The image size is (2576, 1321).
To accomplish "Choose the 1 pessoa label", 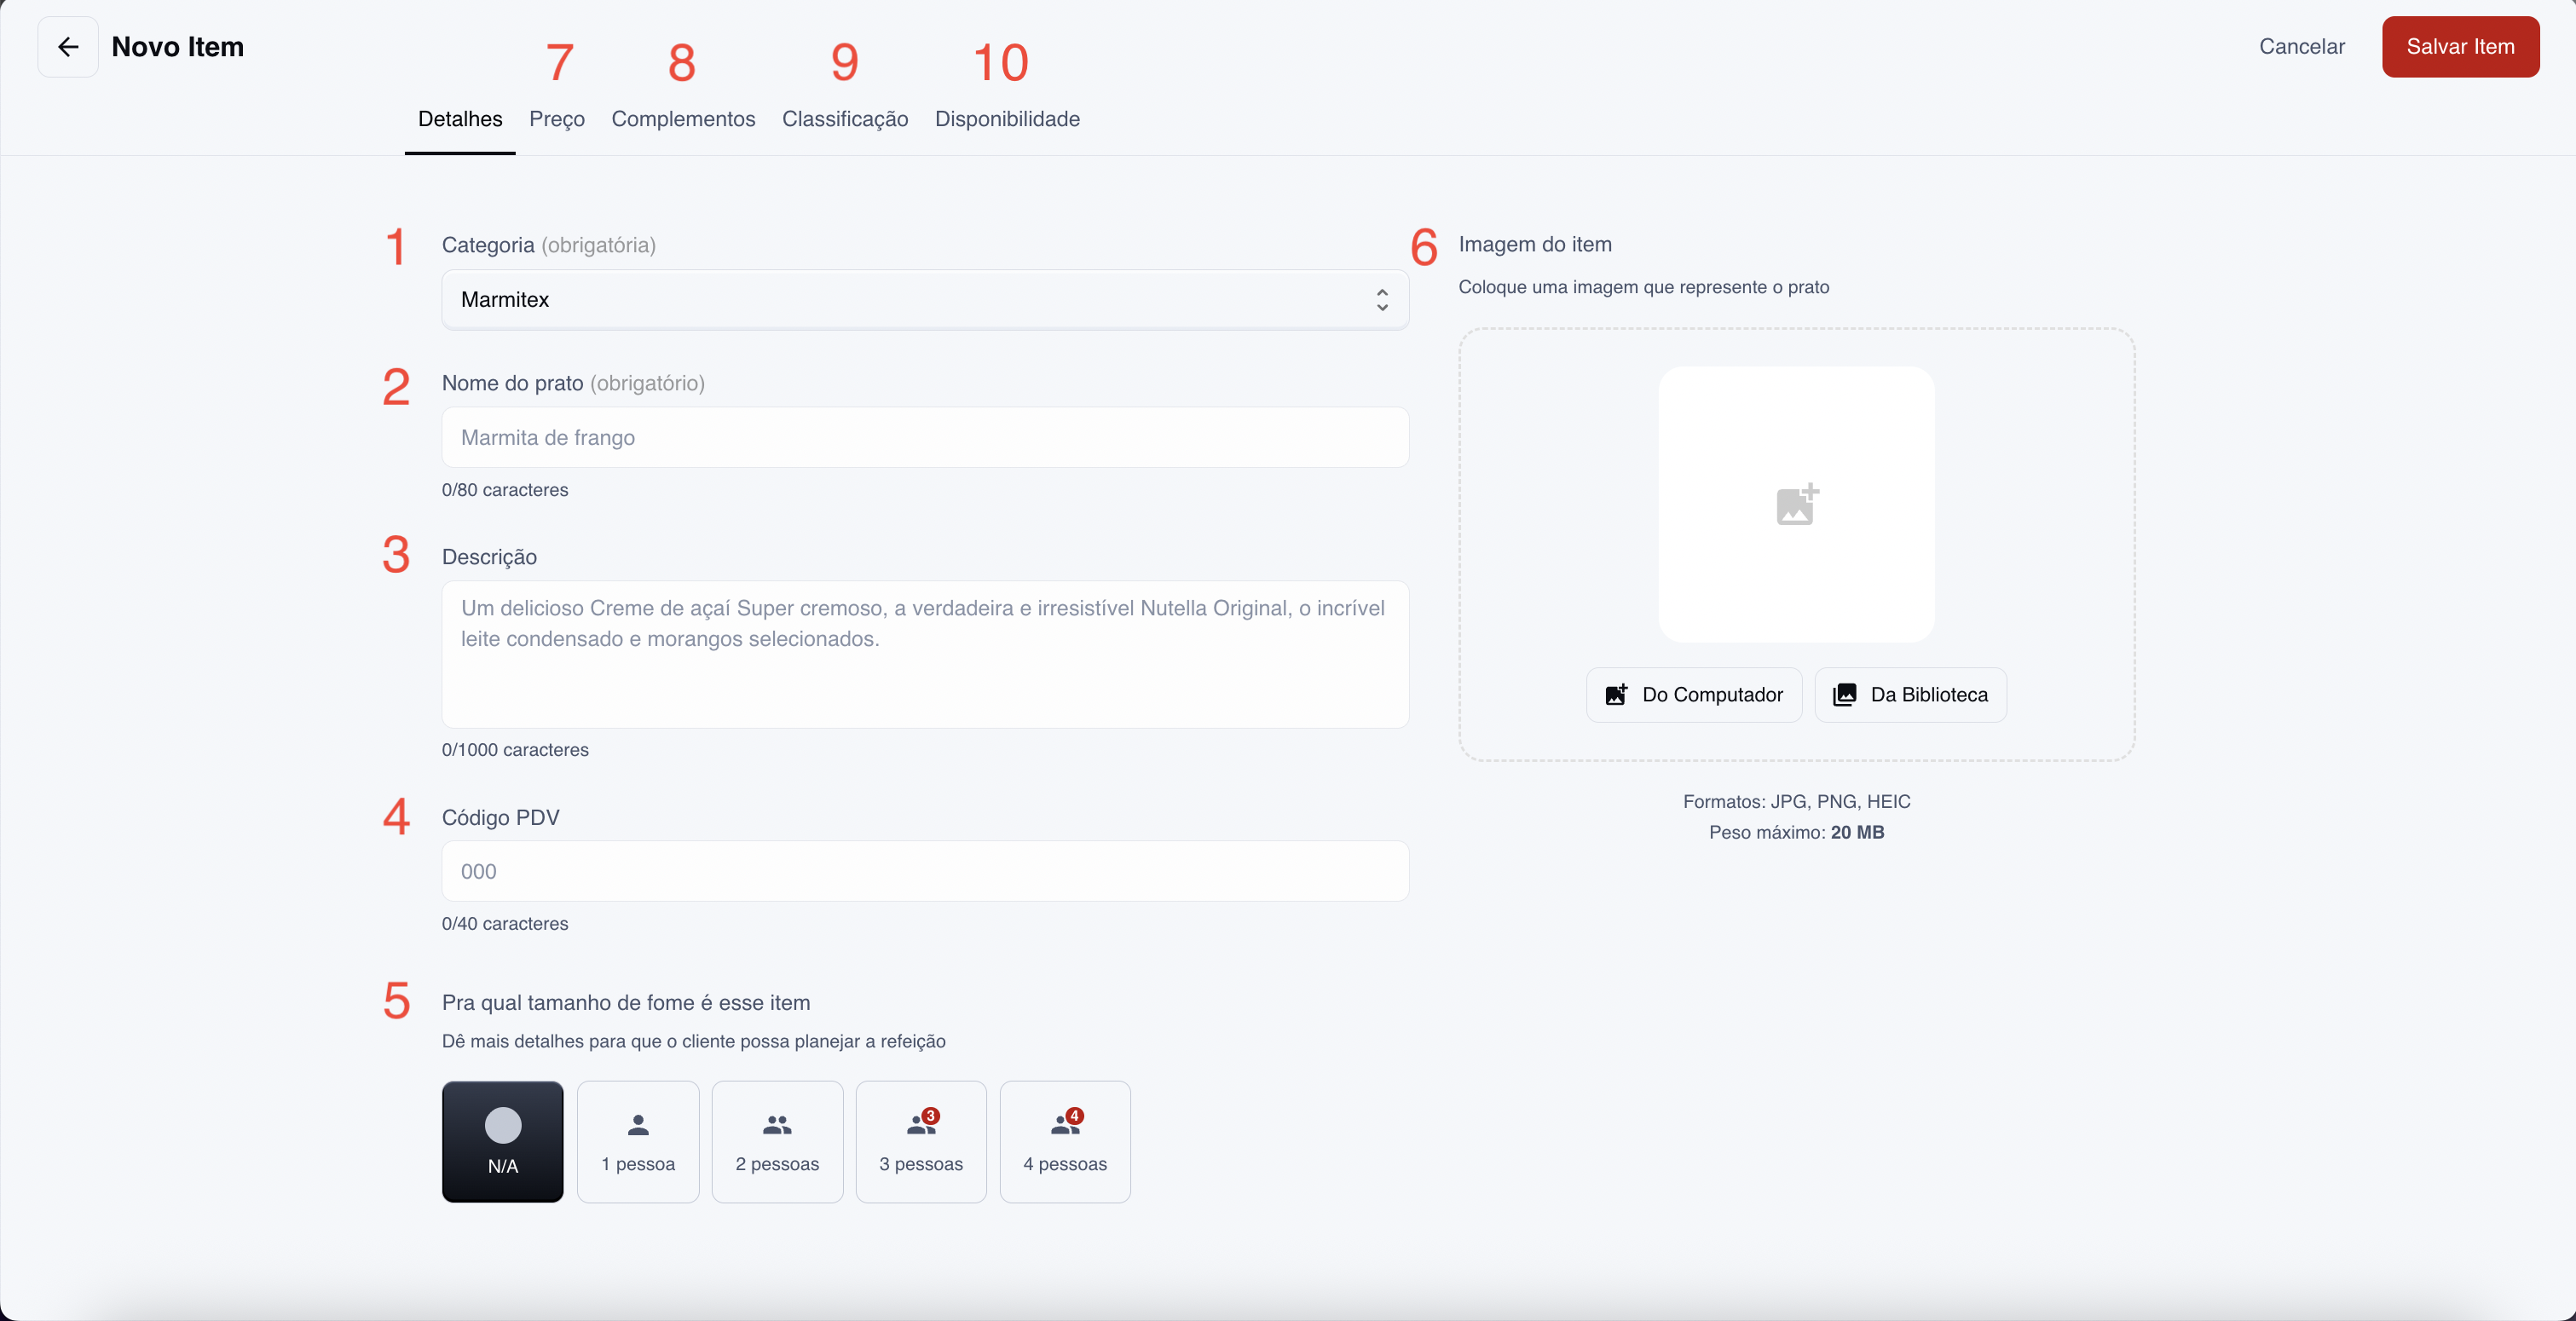I will tap(638, 1164).
